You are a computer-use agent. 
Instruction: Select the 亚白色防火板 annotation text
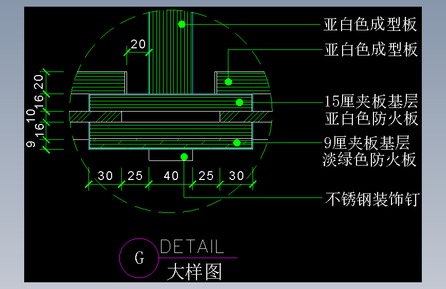pos(371,118)
